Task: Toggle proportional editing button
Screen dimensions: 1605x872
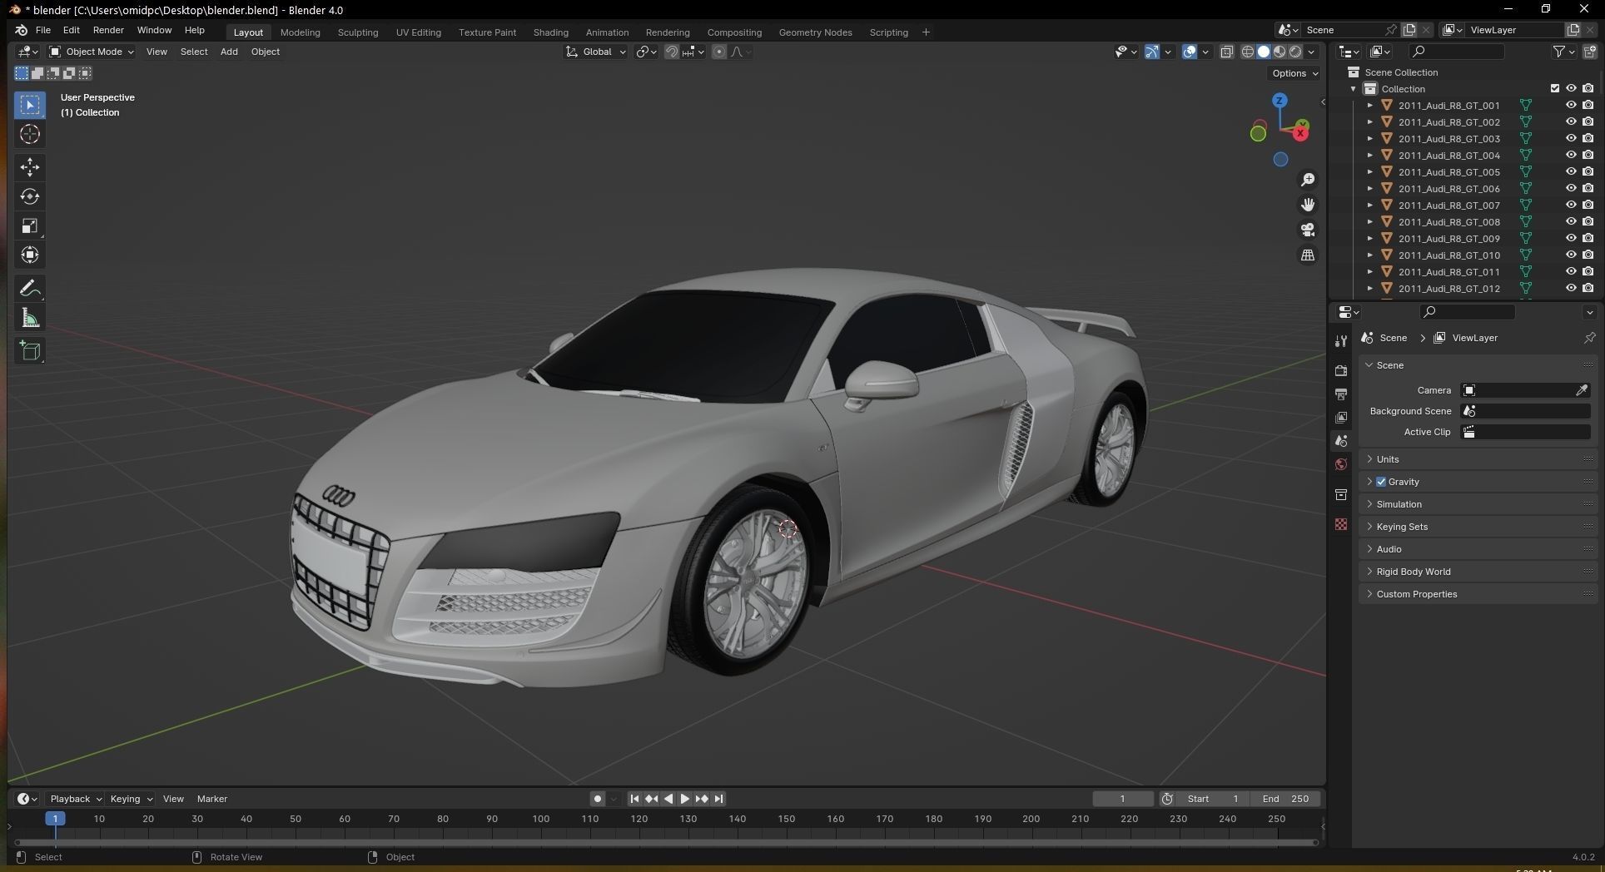Action: pos(719,52)
